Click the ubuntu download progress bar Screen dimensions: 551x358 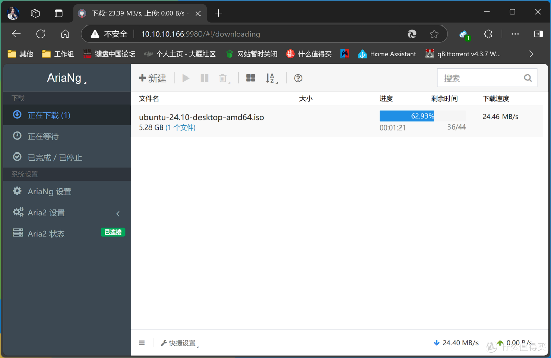407,116
